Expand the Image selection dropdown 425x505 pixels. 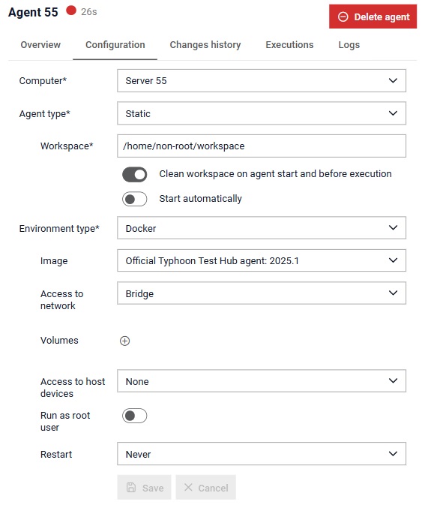[x=262, y=260]
